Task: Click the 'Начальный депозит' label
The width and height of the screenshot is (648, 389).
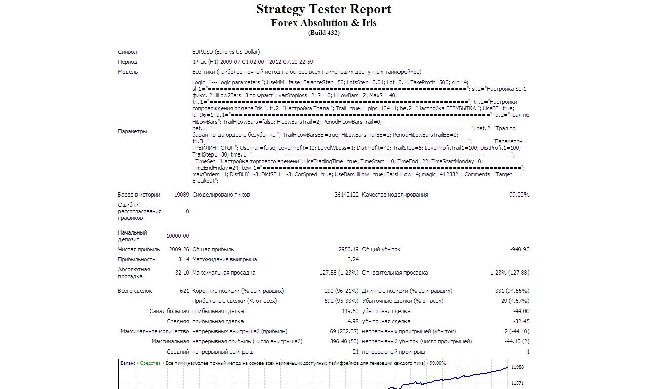Action: tap(133, 236)
